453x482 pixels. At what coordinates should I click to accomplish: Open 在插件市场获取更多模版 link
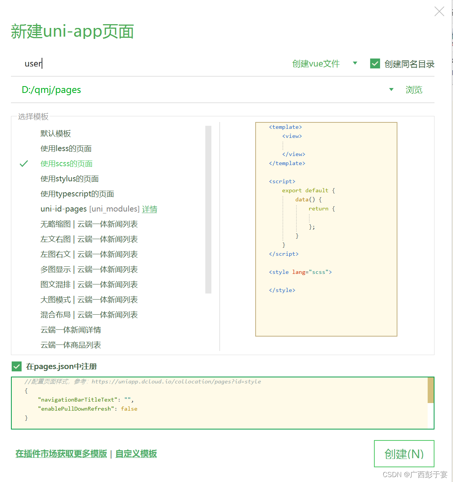(61, 454)
